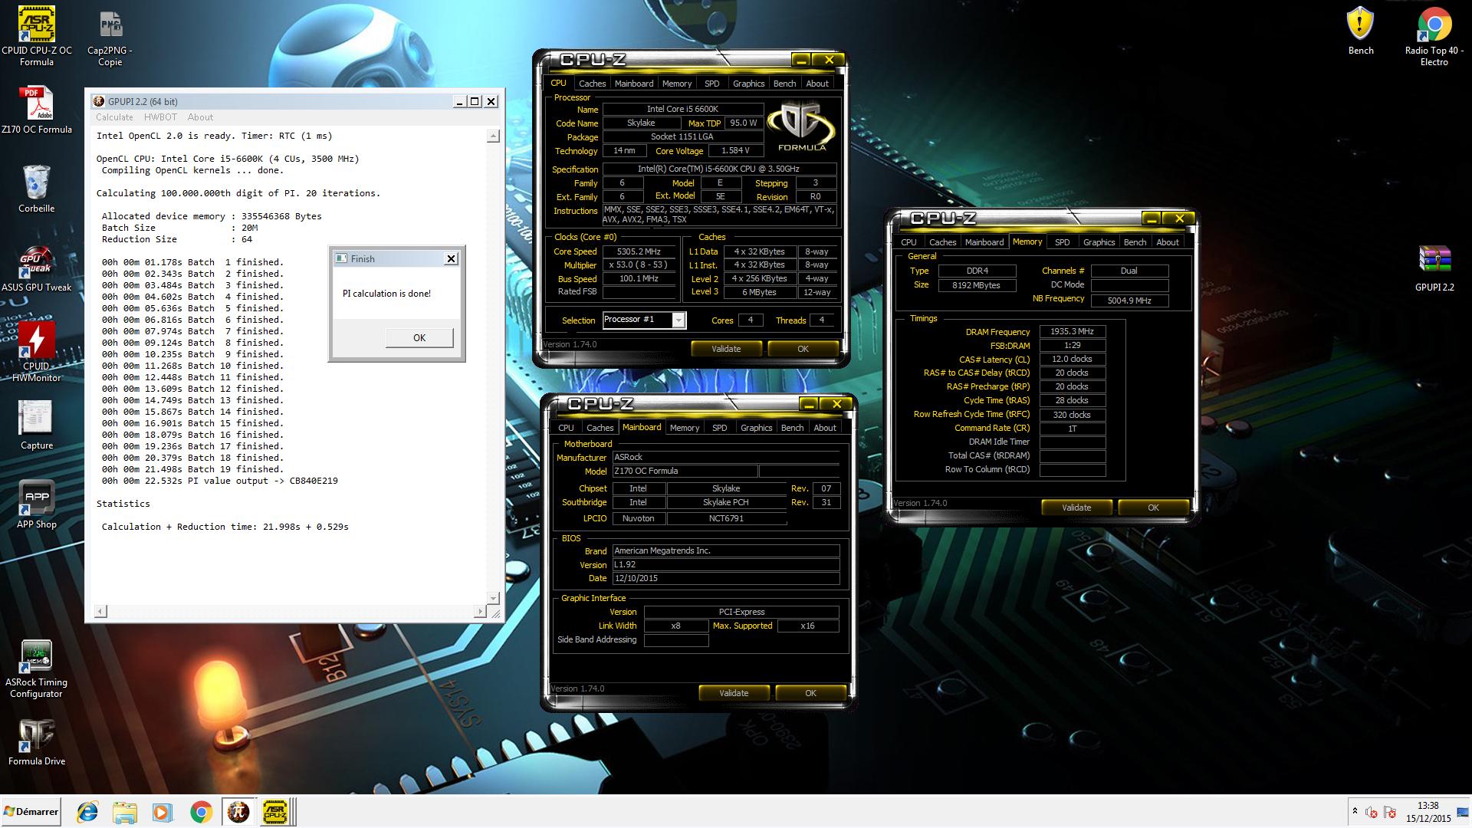Launch ASUS GPU Tweak shortcut
This screenshot has width=1472, height=828.
(36, 268)
